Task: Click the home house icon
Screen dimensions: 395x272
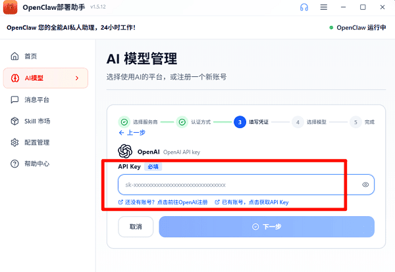Action: (14, 56)
